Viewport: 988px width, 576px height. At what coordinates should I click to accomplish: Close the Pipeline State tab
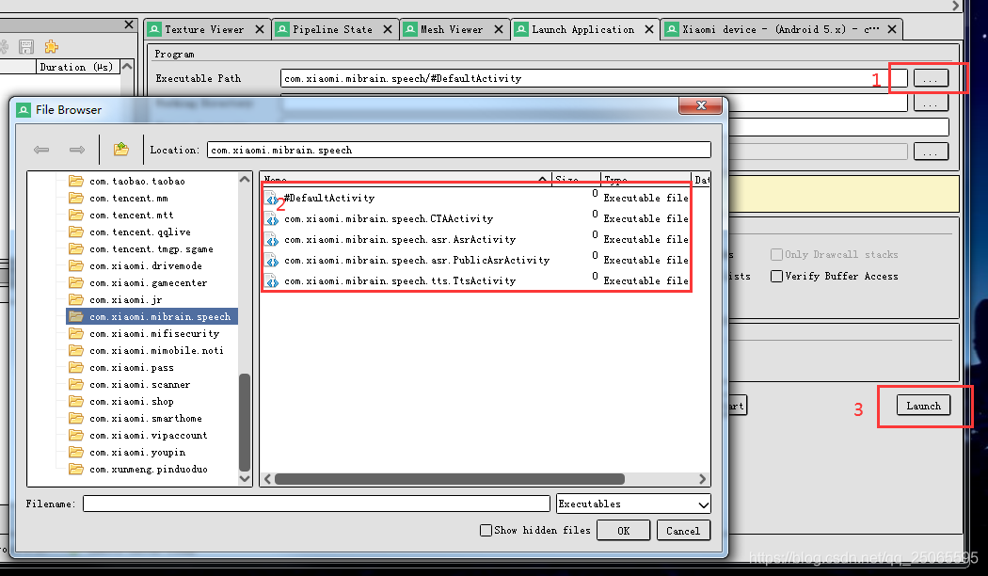[x=388, y=29]
